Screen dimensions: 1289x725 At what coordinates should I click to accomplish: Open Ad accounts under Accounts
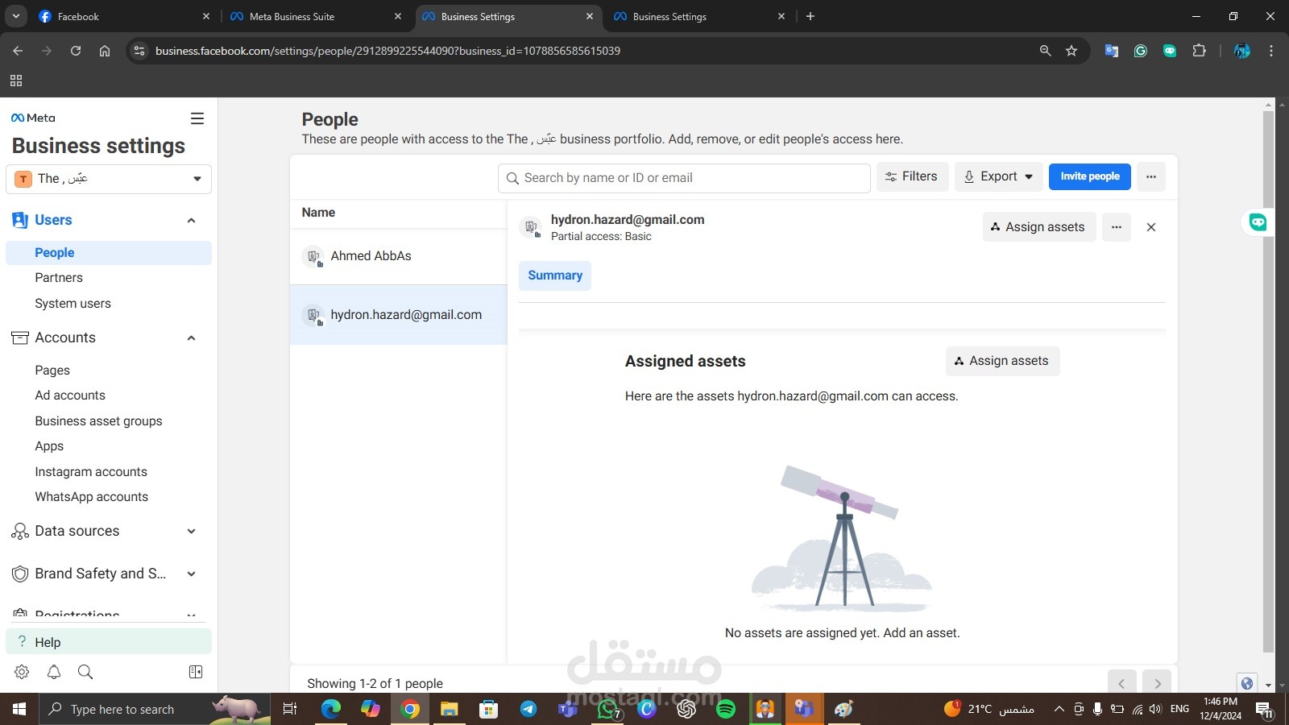70,396
